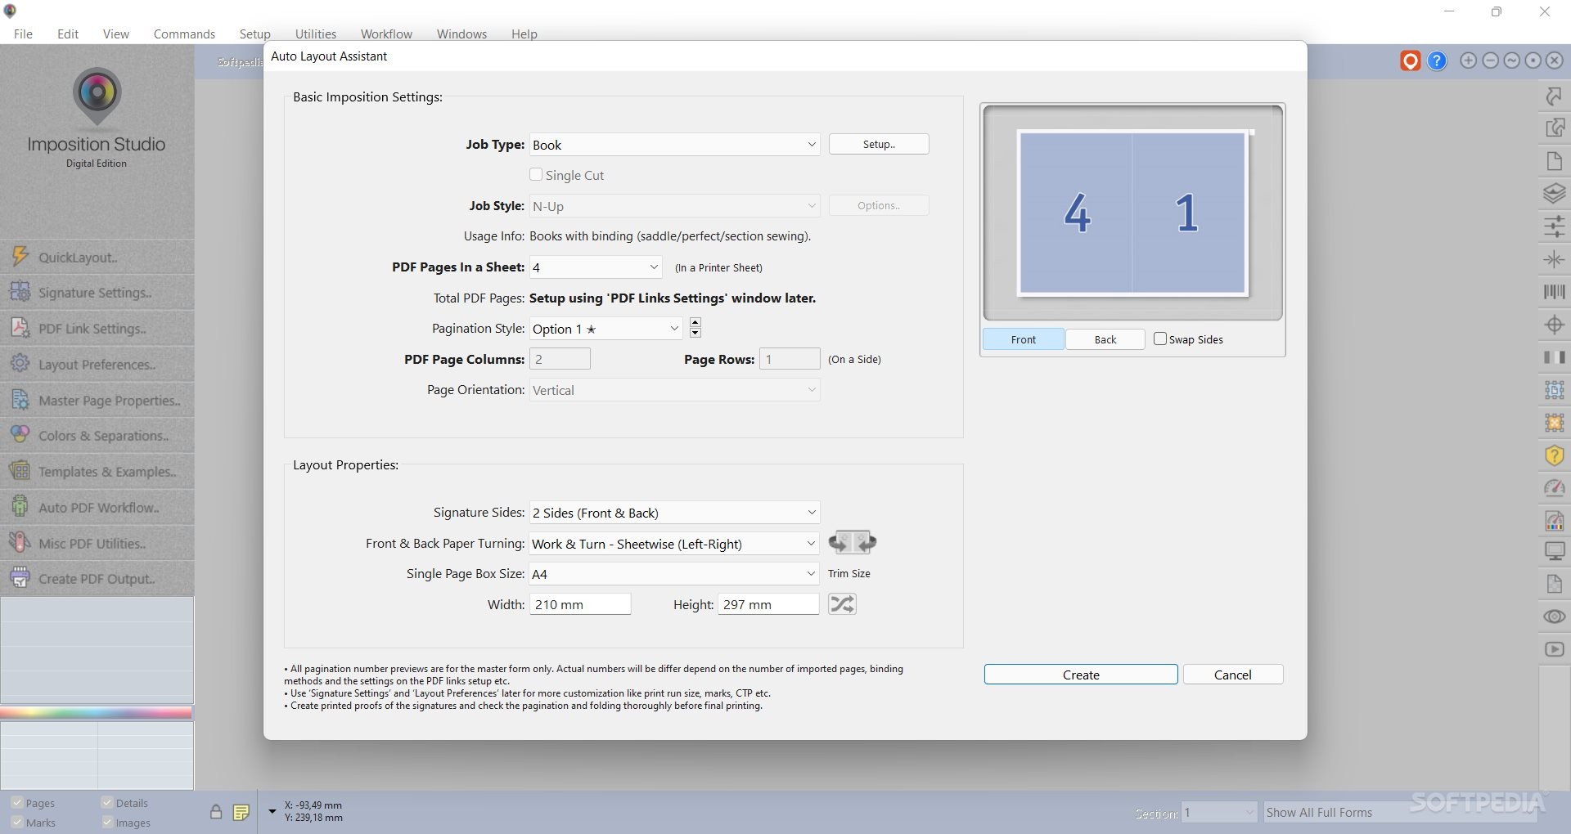1571x834 pixels.
Task: Click the rainbow color gradient strip
Action: tap(97, 712)
